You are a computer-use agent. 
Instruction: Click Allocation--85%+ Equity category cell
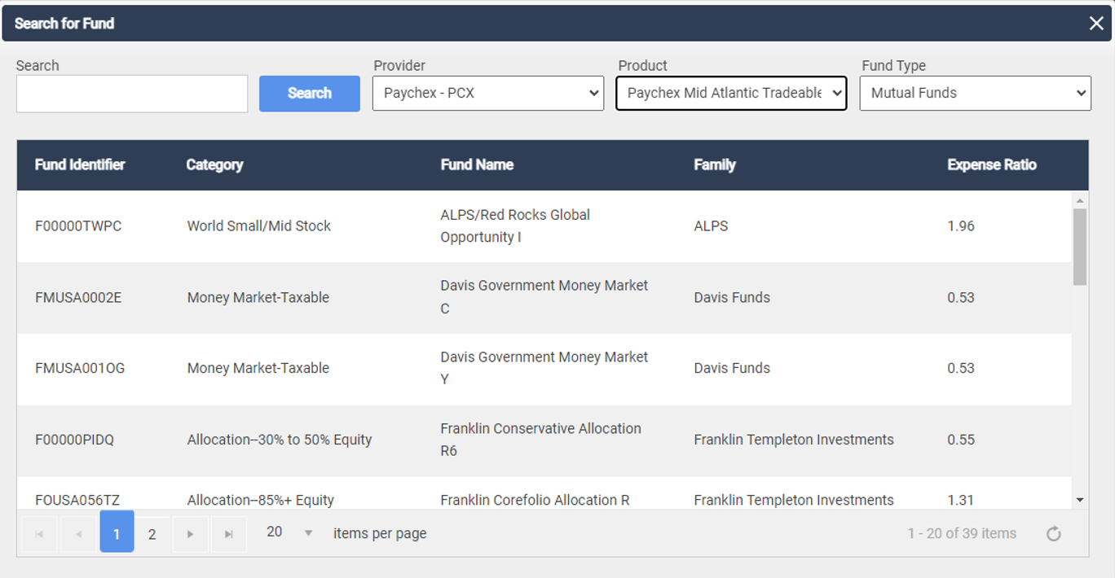point(261,500)
